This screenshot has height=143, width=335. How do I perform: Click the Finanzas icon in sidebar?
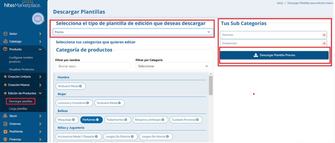pos(5,139)
